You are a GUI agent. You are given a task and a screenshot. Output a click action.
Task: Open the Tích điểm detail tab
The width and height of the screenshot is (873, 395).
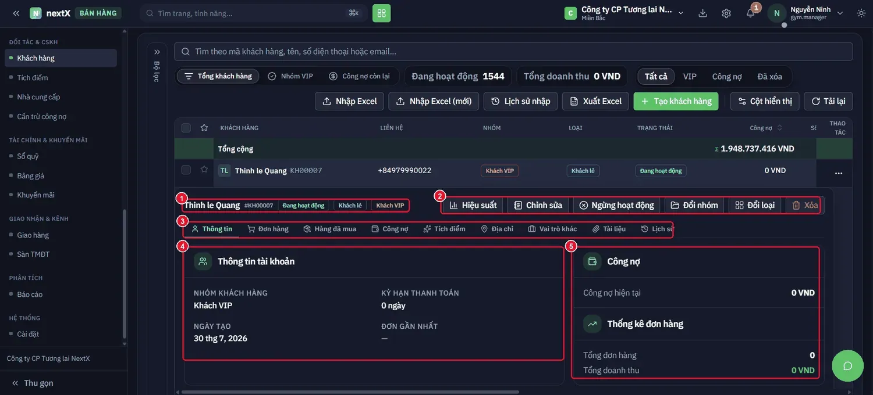444,229
